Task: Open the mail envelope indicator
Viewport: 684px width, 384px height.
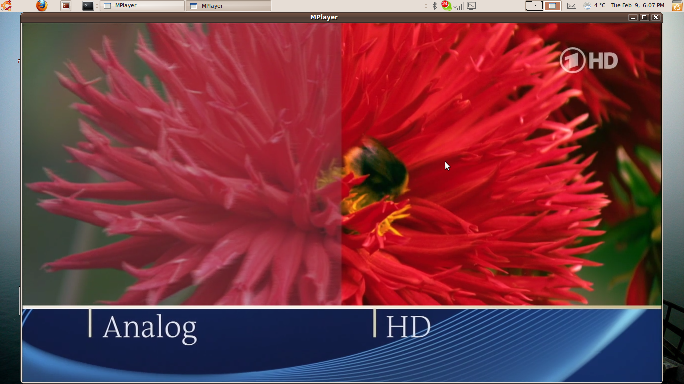Action: (x=572, y=6)
